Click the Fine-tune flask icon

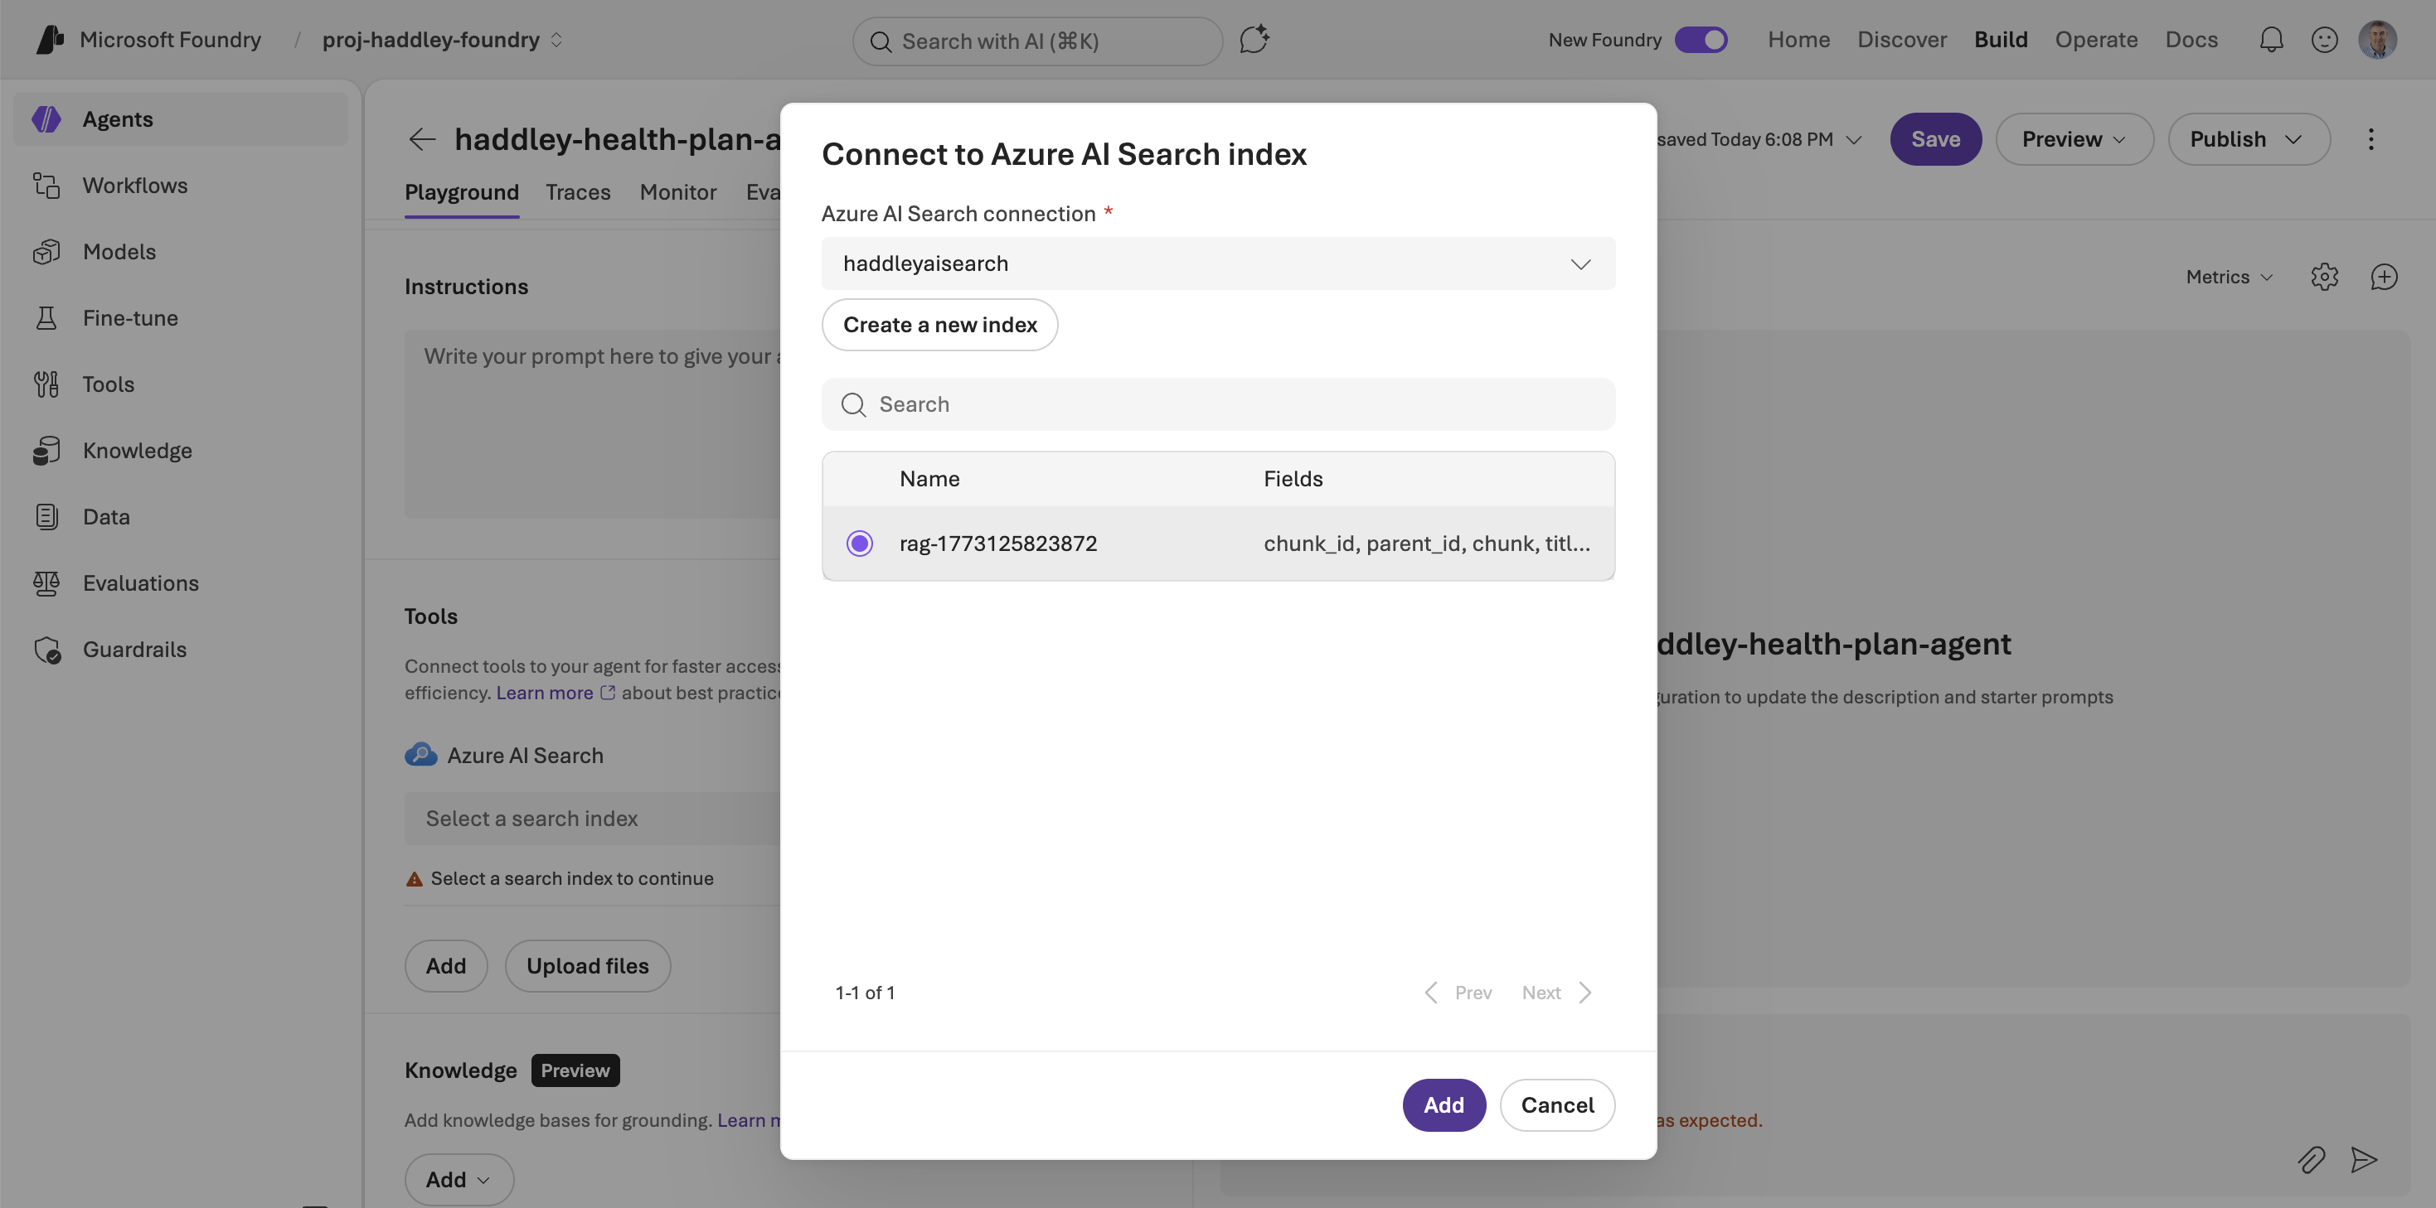(x=46, y=317)
